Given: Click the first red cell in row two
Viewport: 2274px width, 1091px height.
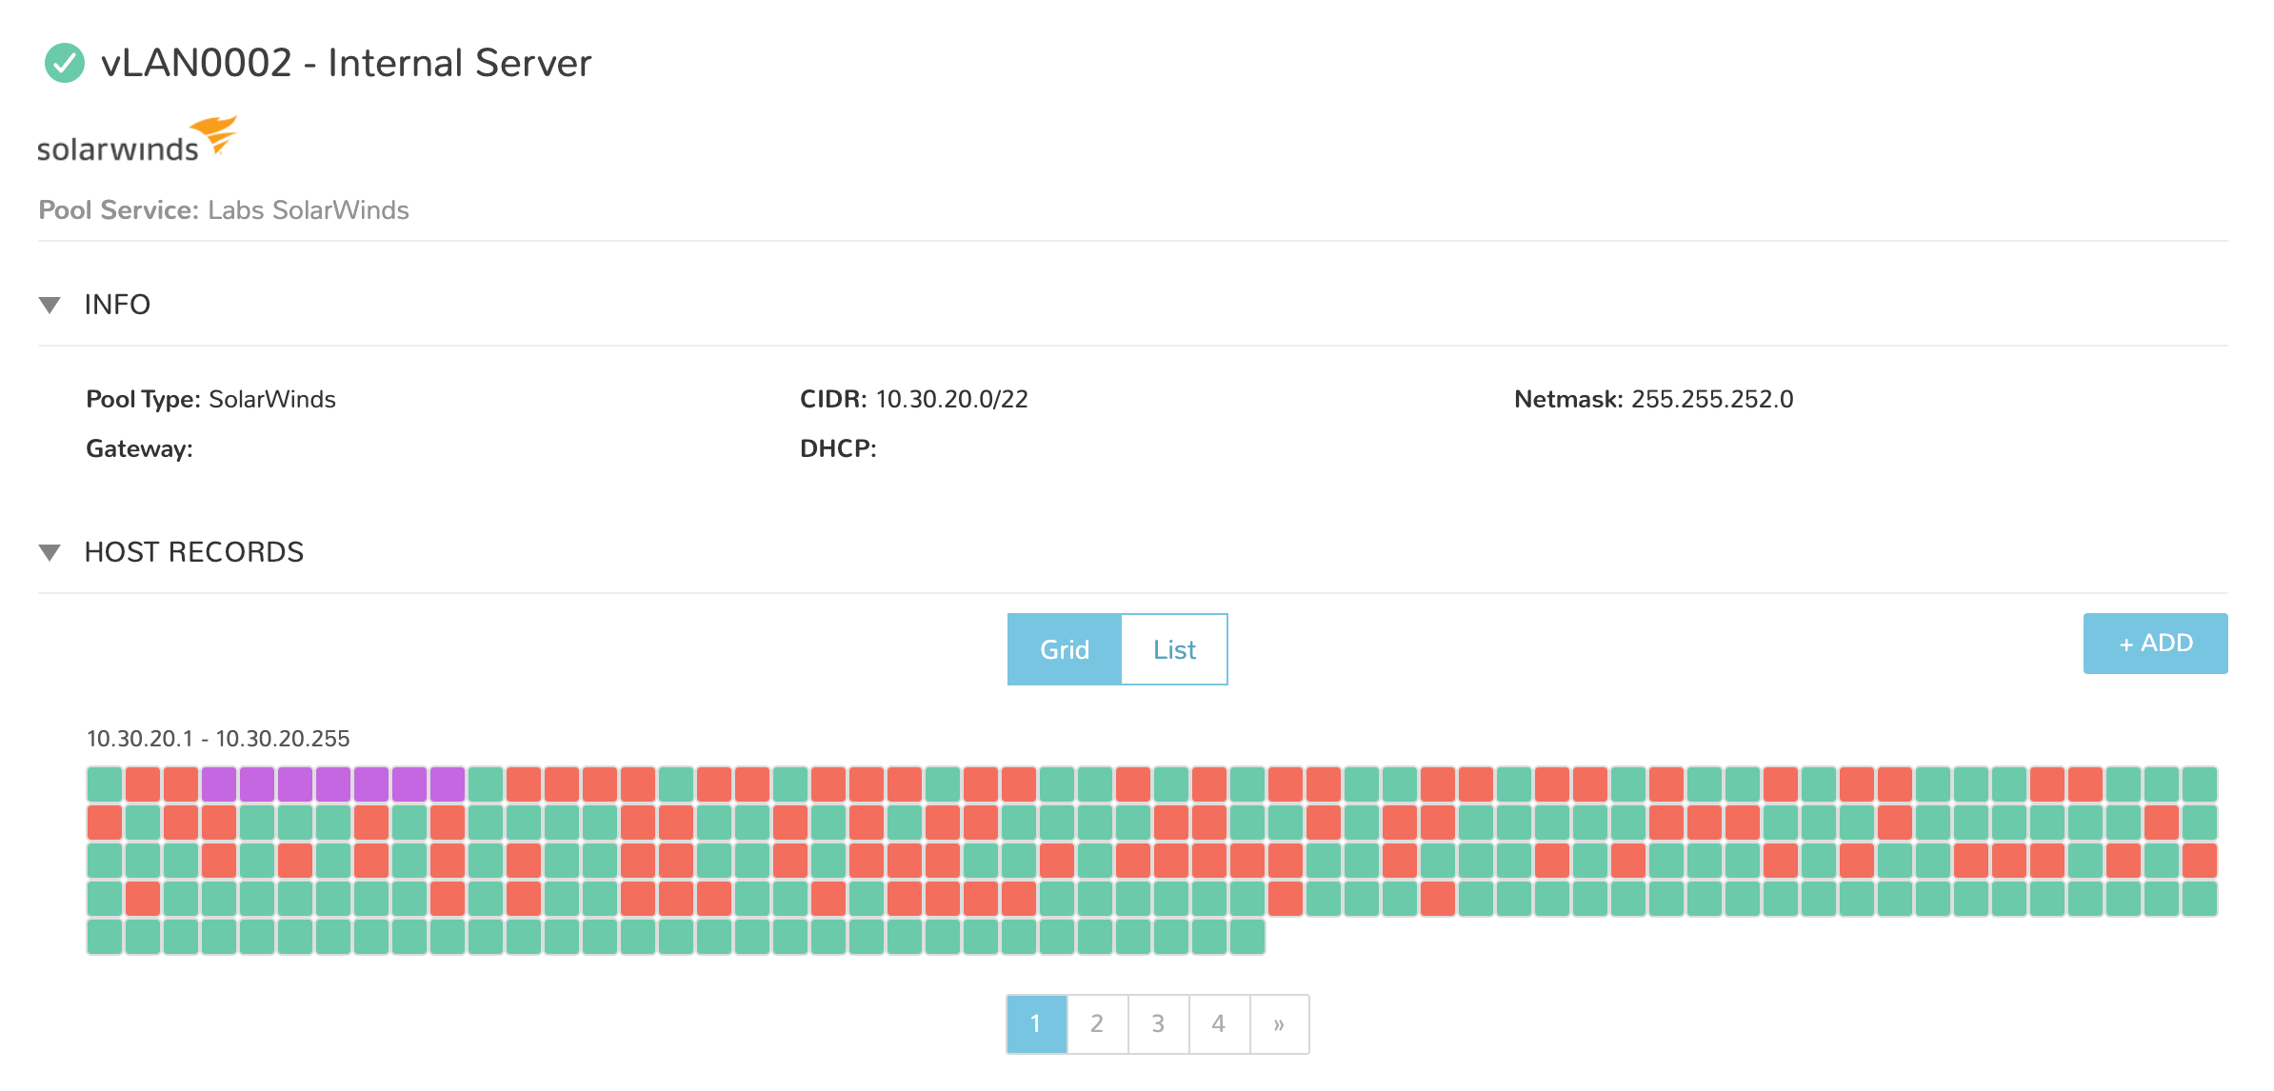Looking at the screenshot, I should pyautogui.click(x=105, y=823).
